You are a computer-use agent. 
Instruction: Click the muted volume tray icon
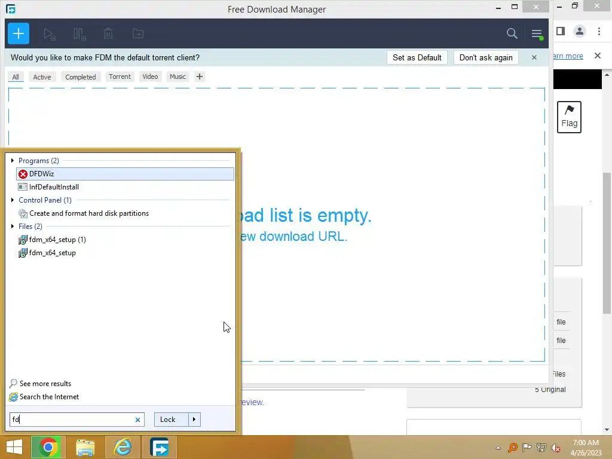[x=556, y=448]
